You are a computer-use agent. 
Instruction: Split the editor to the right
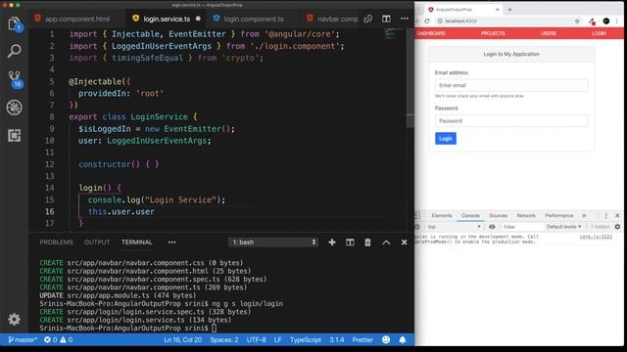pyautogui.click(x=386, y=19)
